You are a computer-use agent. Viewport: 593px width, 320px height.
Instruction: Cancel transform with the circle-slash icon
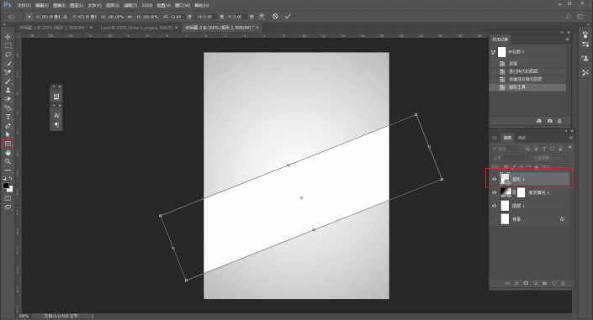pyautogui.click(x=275, y=17)
